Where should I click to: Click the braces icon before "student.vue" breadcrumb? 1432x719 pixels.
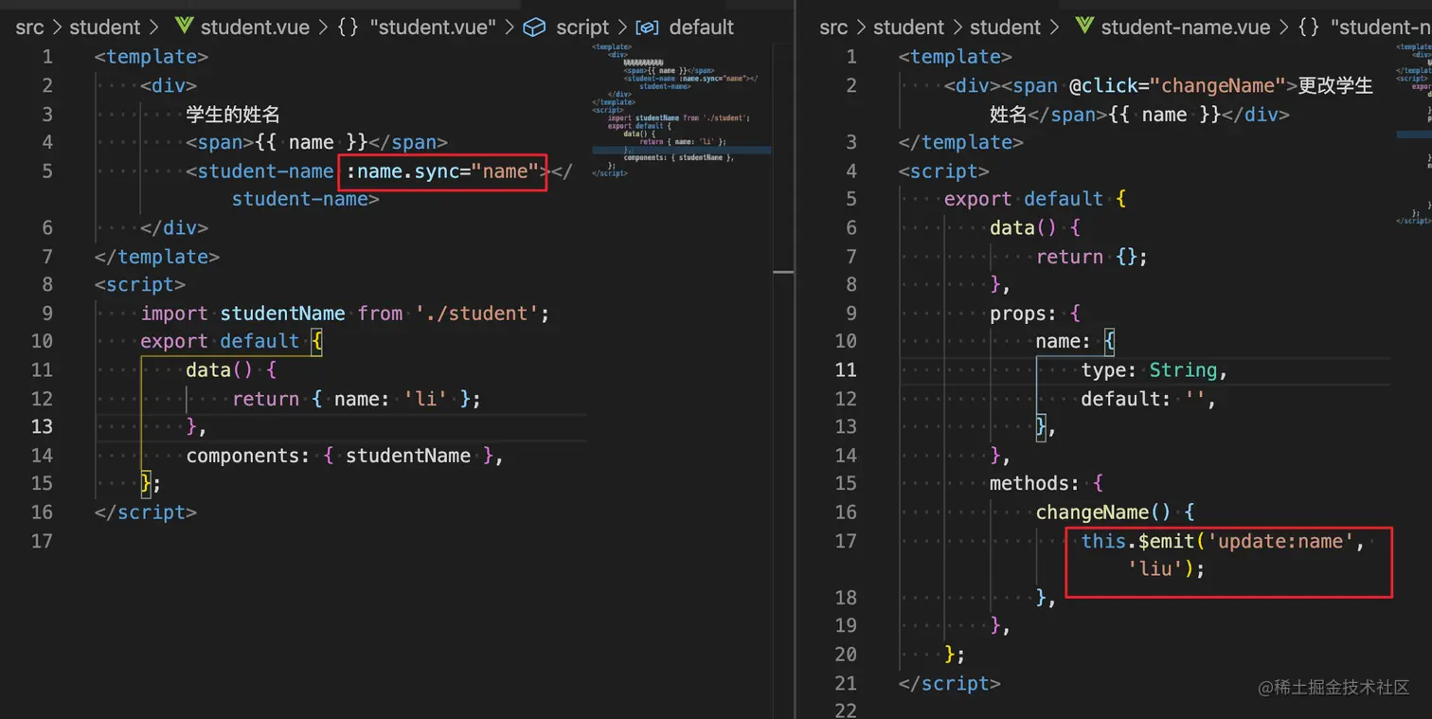point(348,27)
